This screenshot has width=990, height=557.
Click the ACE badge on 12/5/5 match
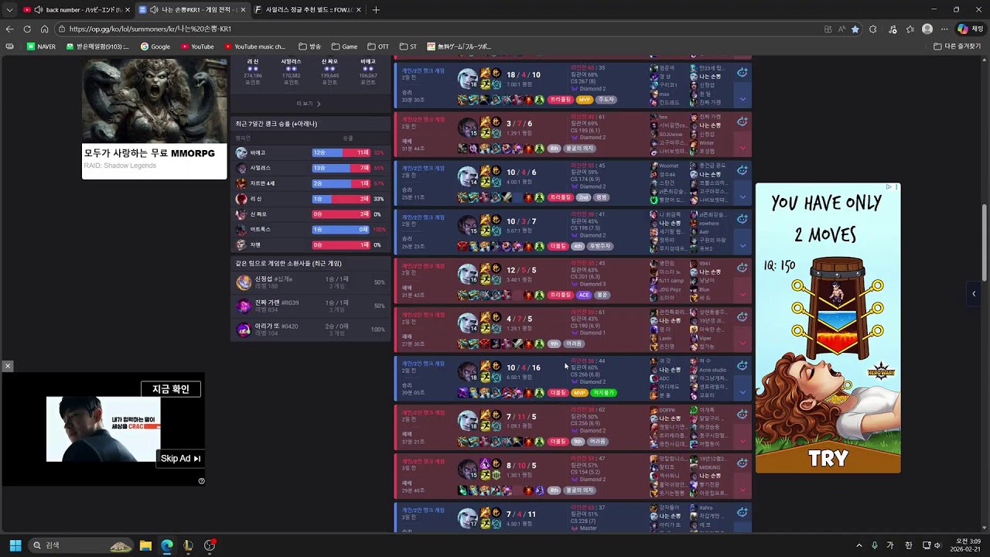pyautogui.click(x=583, y=295)
